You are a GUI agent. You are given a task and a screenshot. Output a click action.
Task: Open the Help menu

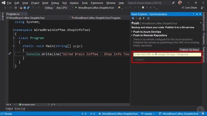(121, 3)
